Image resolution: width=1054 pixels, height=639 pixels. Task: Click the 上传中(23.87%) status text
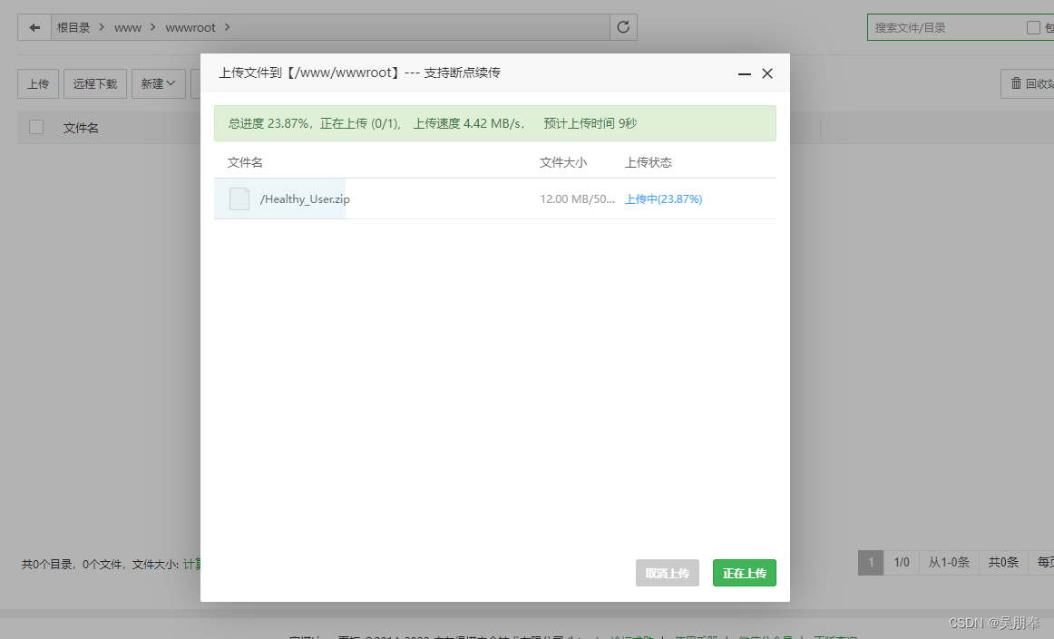click(663, 198)
